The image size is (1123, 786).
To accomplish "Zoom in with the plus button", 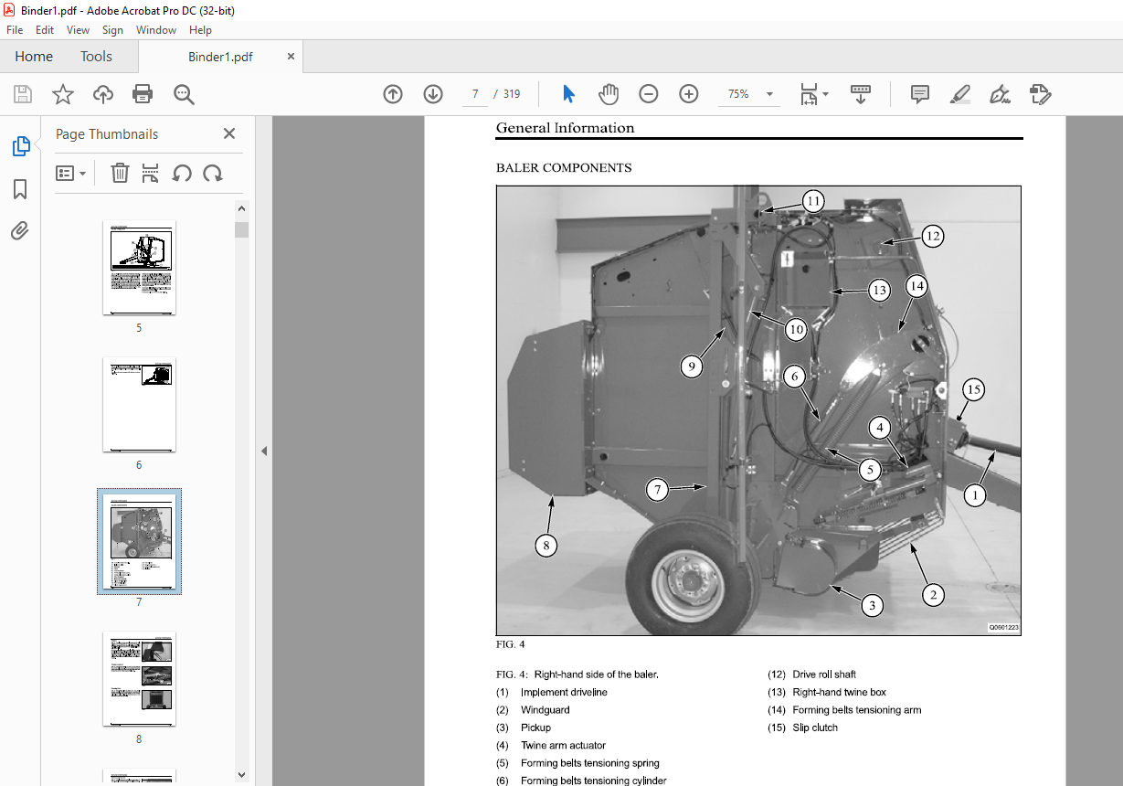I will click(689, 94).
